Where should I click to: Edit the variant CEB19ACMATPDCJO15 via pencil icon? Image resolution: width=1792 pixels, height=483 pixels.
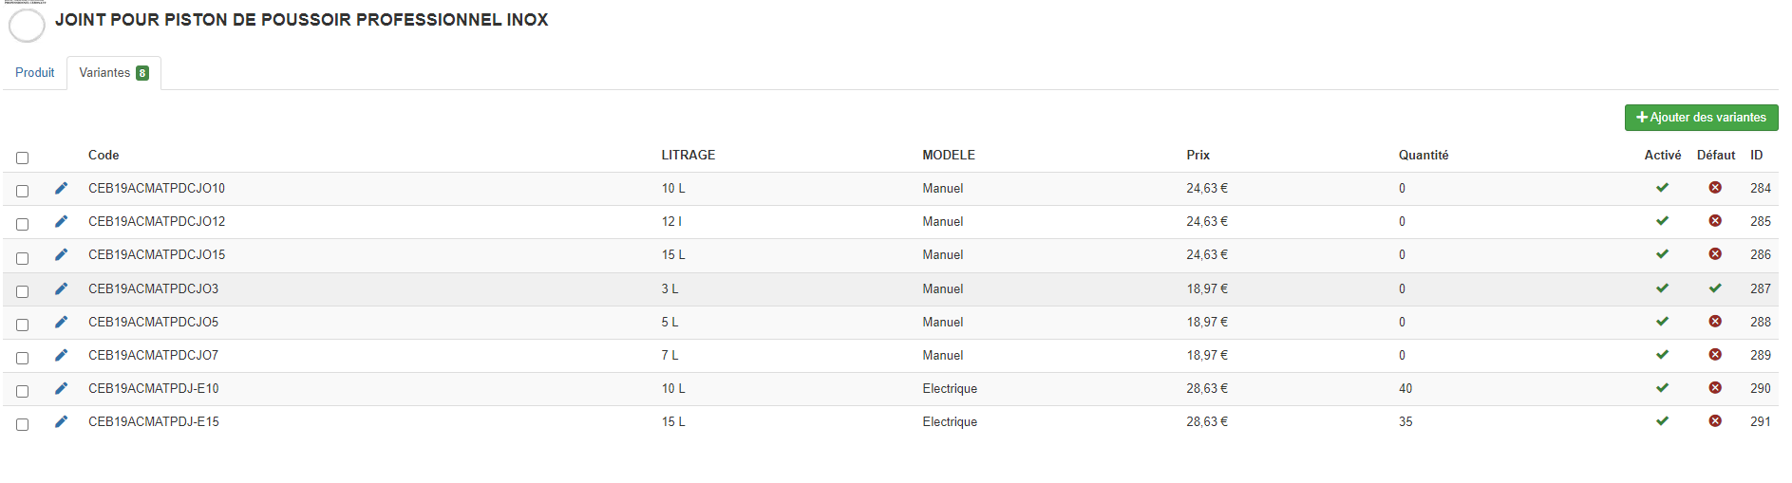click(62, 254)
